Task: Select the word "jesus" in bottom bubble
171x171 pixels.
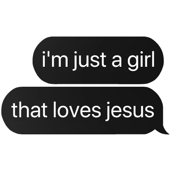Action: (129, 111)
